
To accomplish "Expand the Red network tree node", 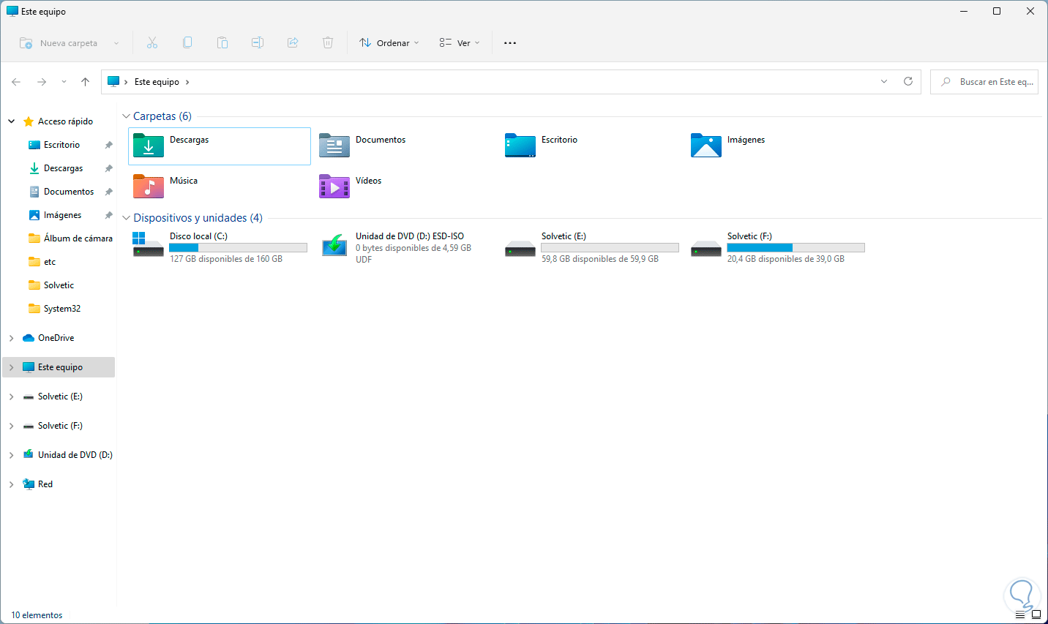I will coord(12,484).
